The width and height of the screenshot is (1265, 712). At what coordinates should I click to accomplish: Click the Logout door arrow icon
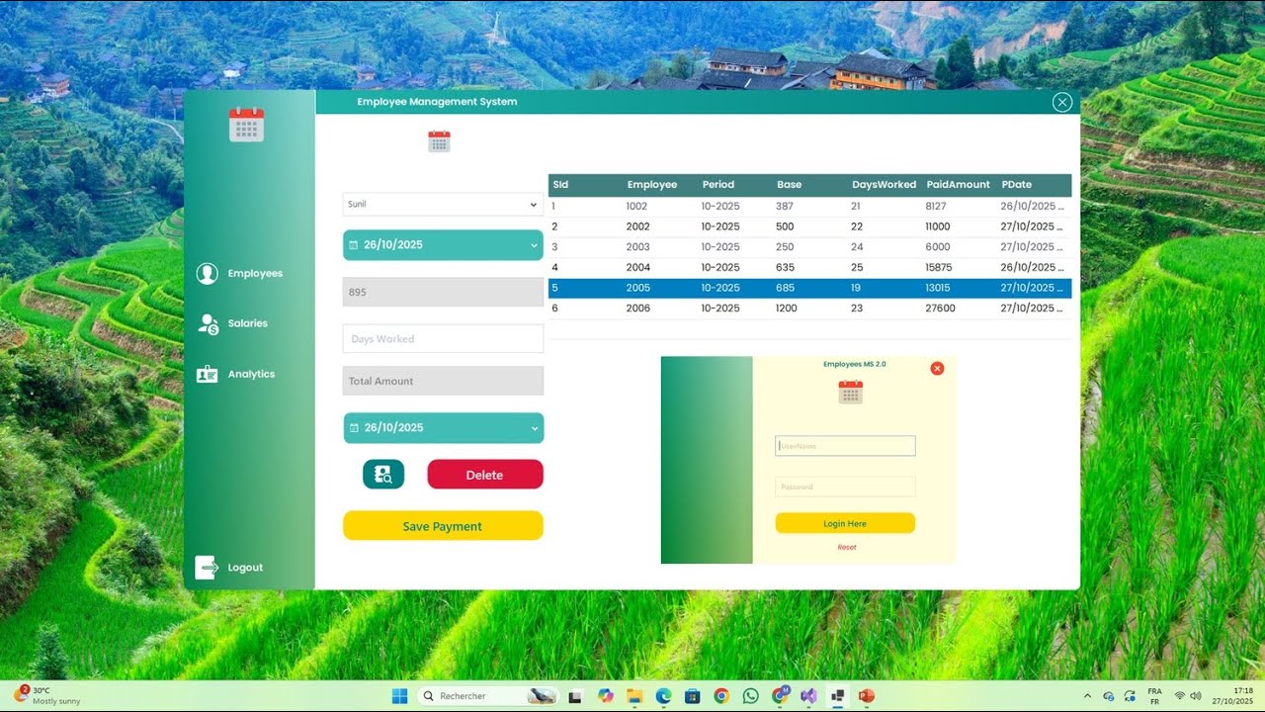click(x=207, y=568)
